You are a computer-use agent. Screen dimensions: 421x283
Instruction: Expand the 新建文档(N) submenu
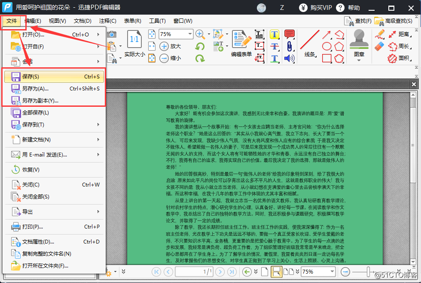(x=98, y=140)
